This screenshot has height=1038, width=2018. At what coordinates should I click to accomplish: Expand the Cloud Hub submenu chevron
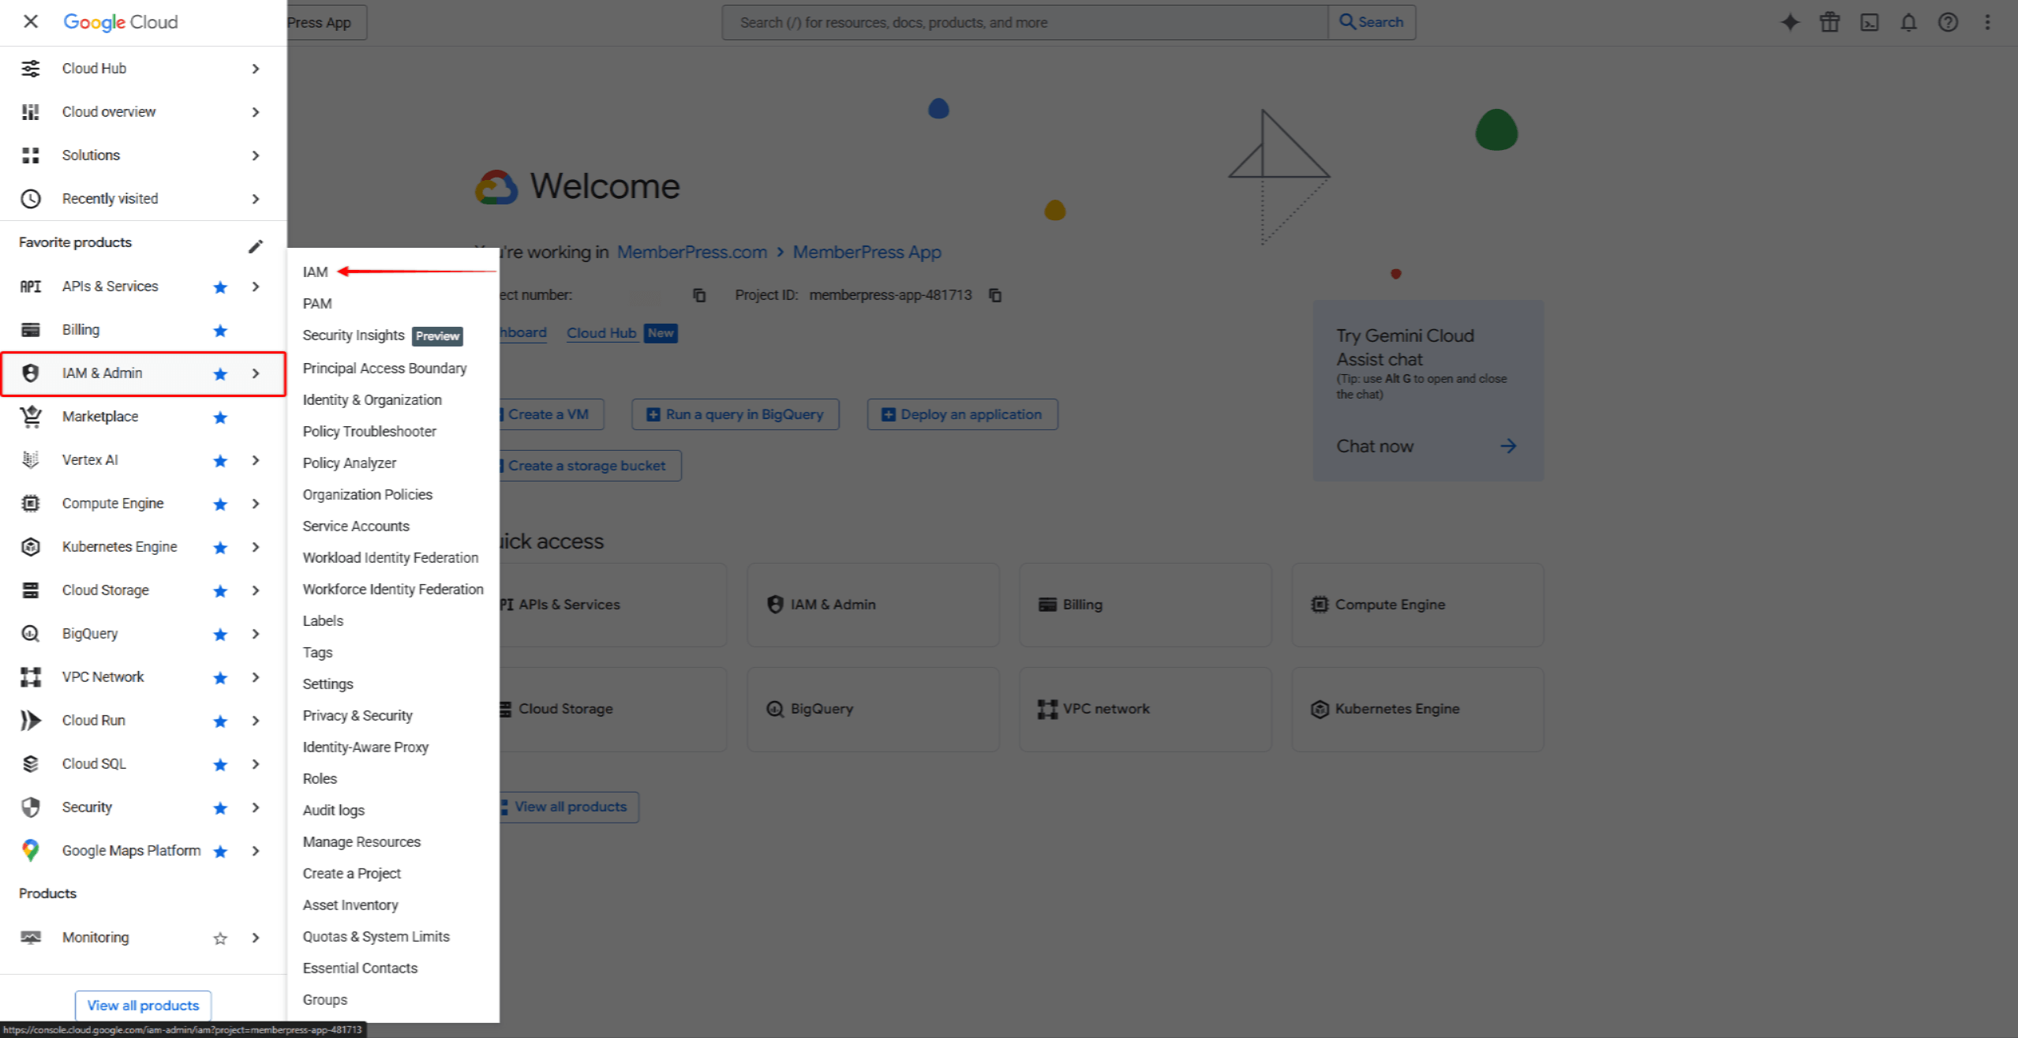tap(255, 69)
